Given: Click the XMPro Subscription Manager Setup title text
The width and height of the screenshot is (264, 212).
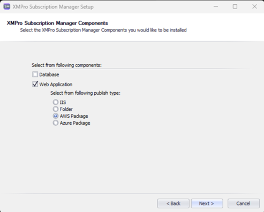Looking at the screenshot, I should pyautogui.click(x=53, y=7).
